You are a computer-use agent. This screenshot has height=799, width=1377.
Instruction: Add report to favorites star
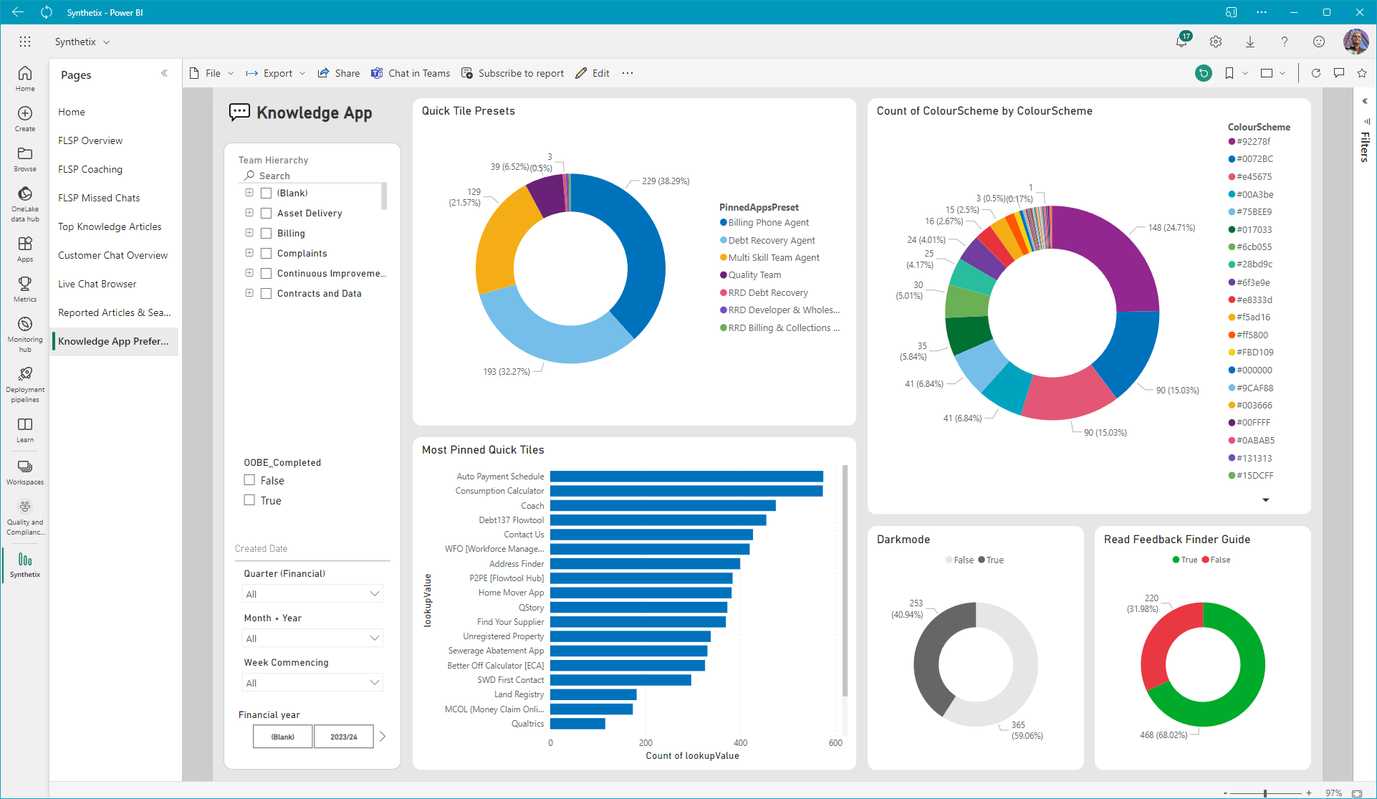[1361, 73]
